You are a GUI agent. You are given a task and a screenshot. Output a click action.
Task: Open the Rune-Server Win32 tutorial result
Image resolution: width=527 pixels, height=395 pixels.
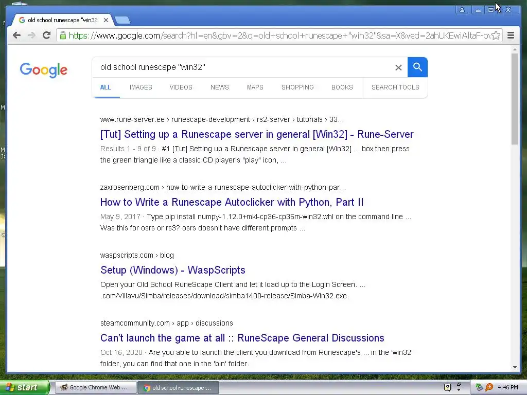click(x=257, y=134)
